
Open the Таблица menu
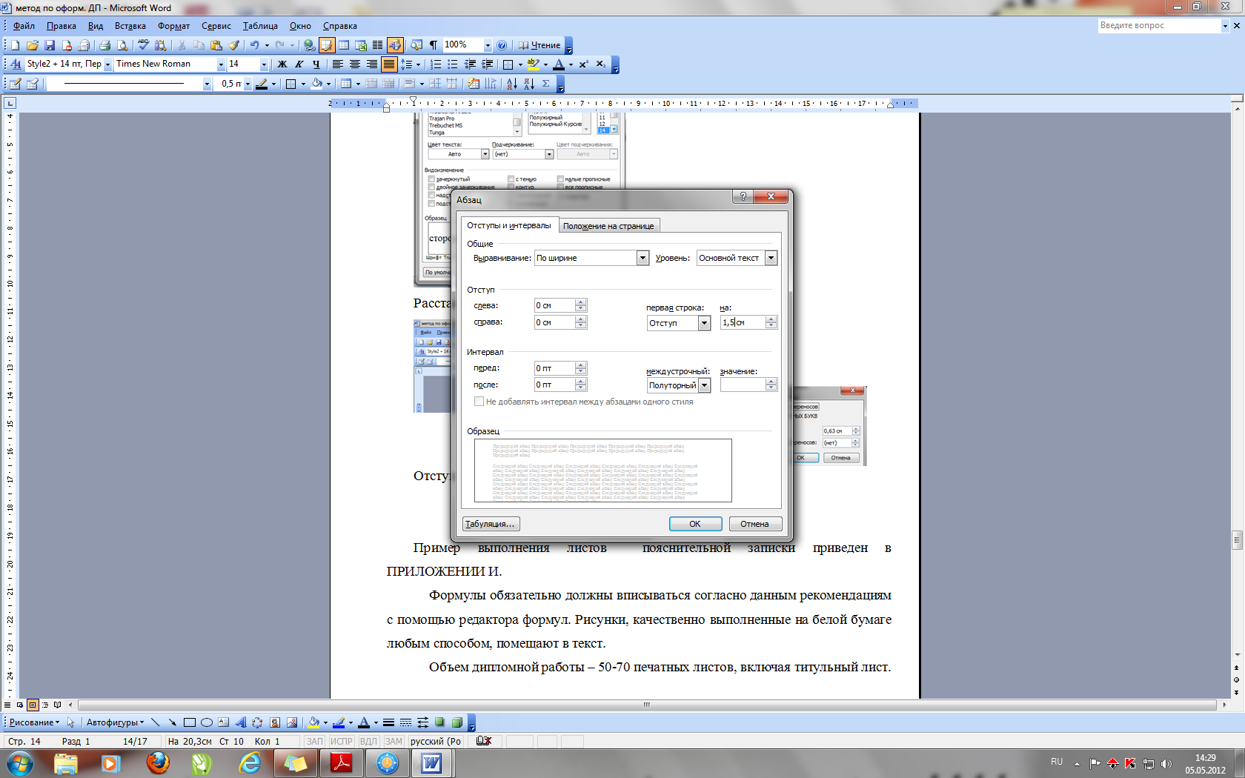(x=260, y=26)
